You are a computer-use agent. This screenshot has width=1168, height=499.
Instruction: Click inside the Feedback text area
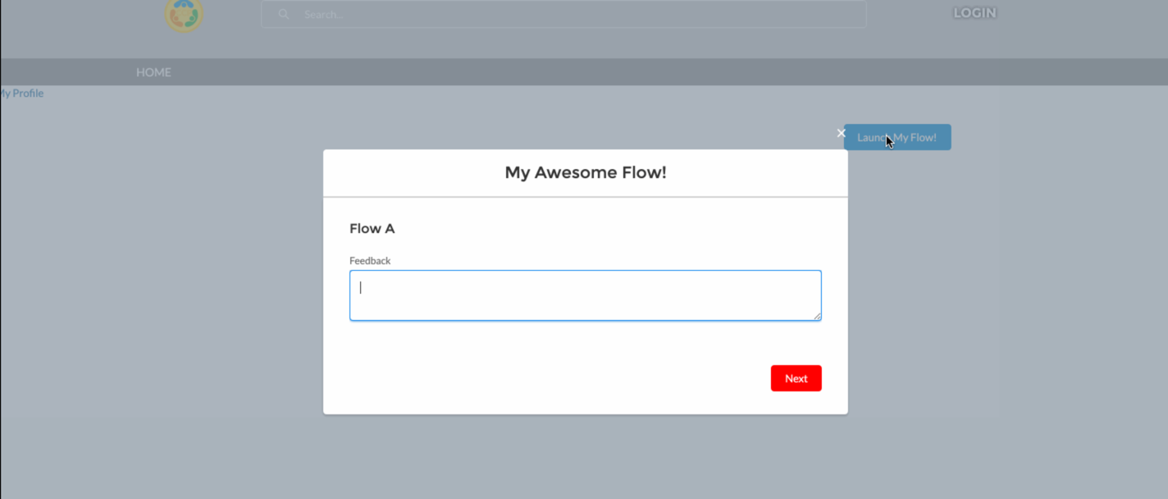(x=585, y=294)
